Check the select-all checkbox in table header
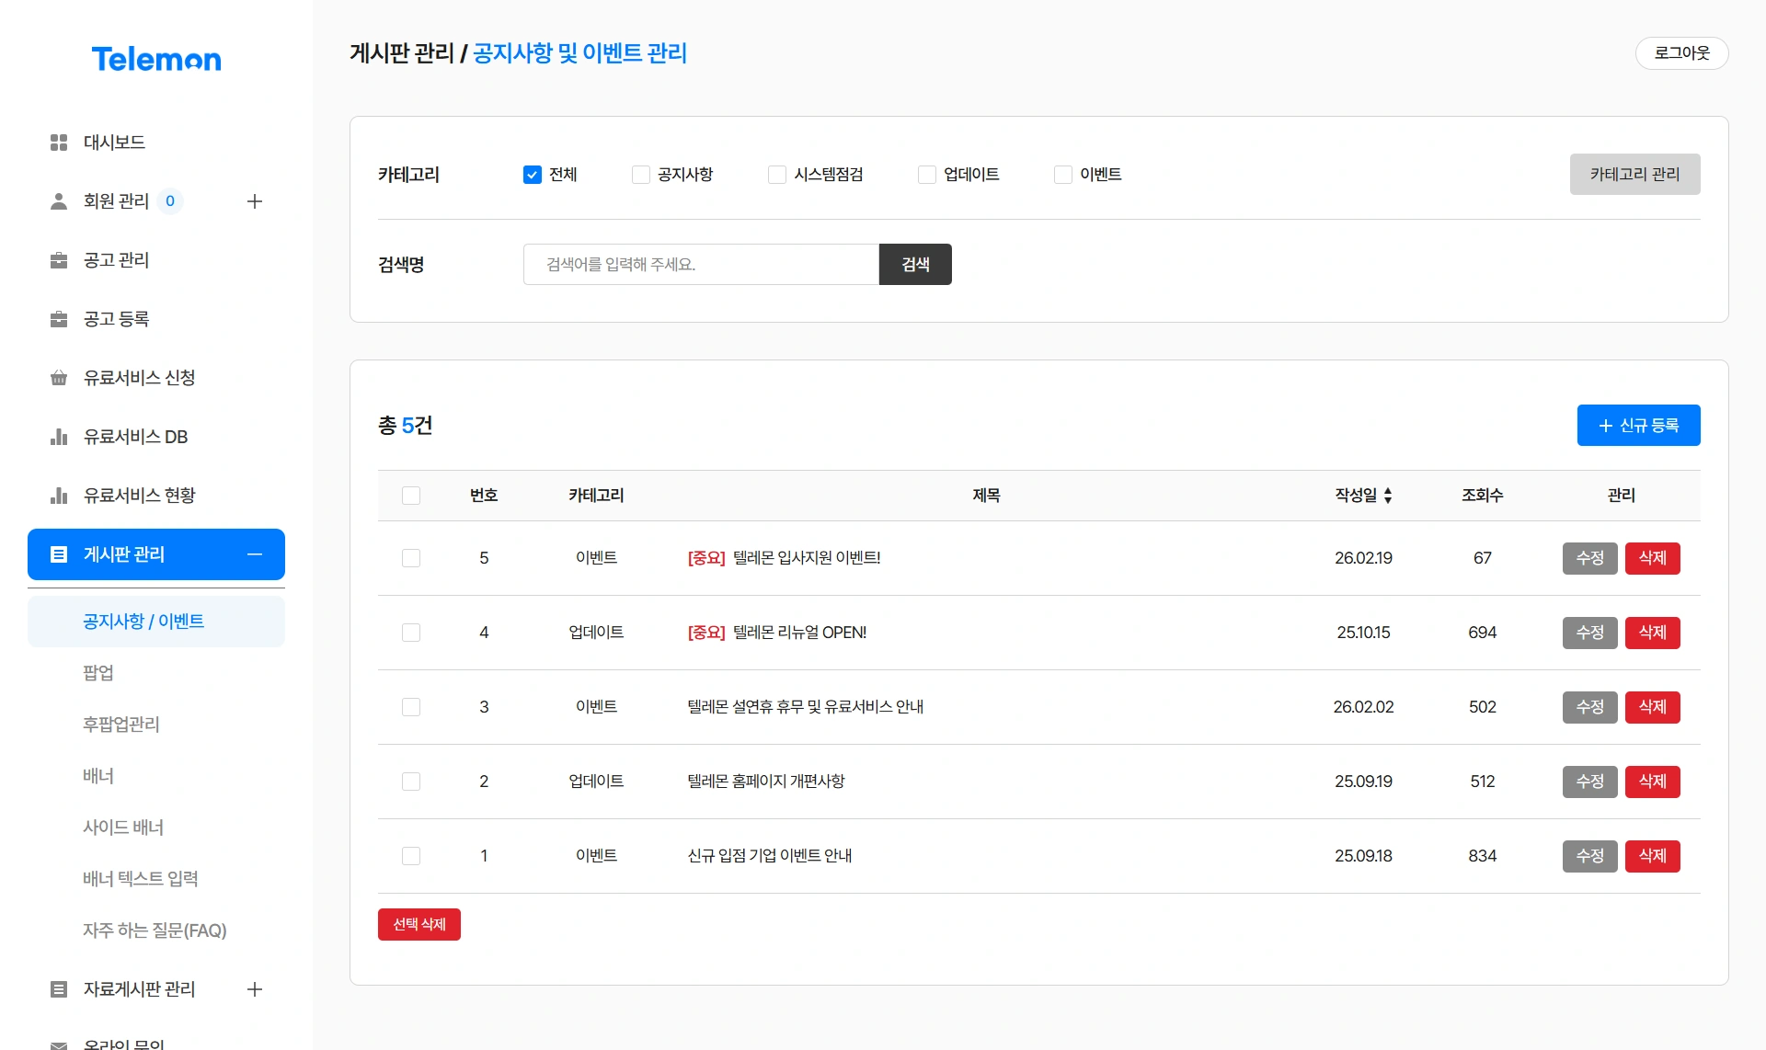Image resolution: width=1766 pixels, height=1050 pixels. point(411,496)
